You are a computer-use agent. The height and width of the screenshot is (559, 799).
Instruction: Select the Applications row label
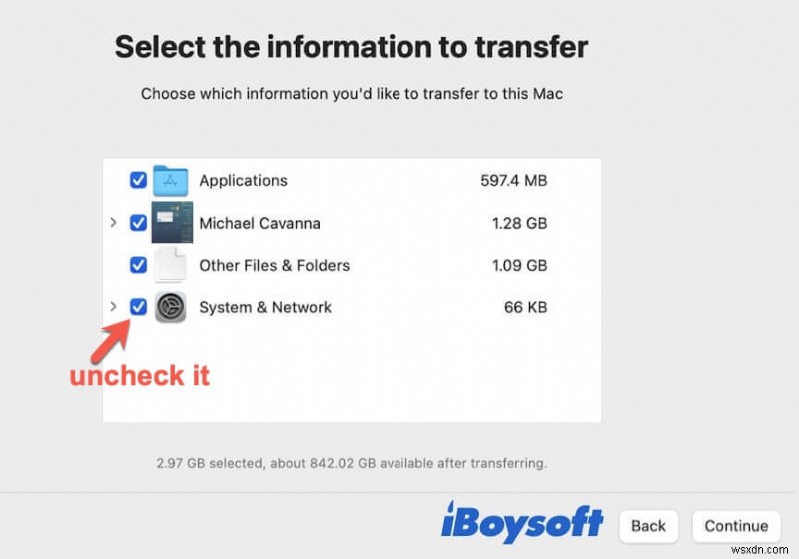pos(243,181)
